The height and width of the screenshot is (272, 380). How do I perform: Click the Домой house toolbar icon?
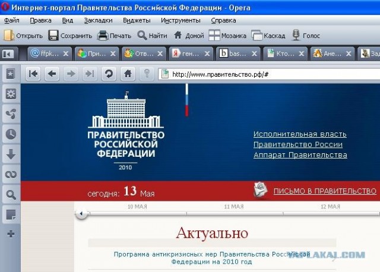pos(178,35)
